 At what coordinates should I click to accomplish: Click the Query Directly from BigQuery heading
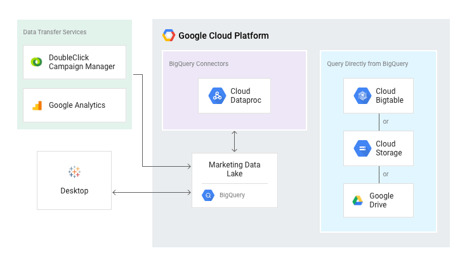point(367,64)
